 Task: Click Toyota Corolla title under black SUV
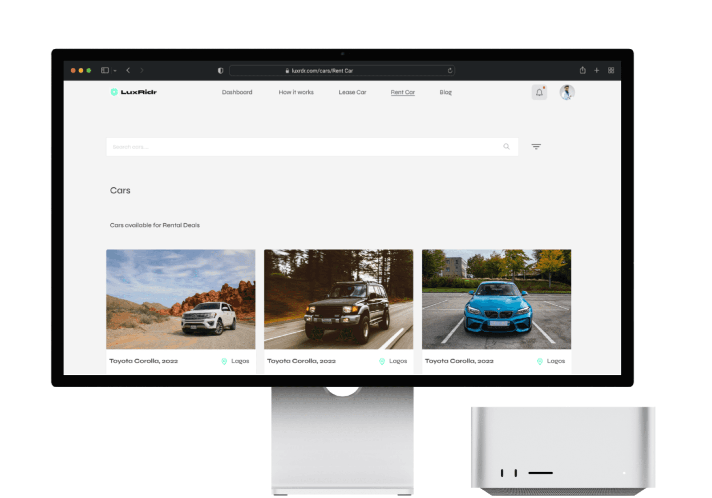tap(302, 361)
